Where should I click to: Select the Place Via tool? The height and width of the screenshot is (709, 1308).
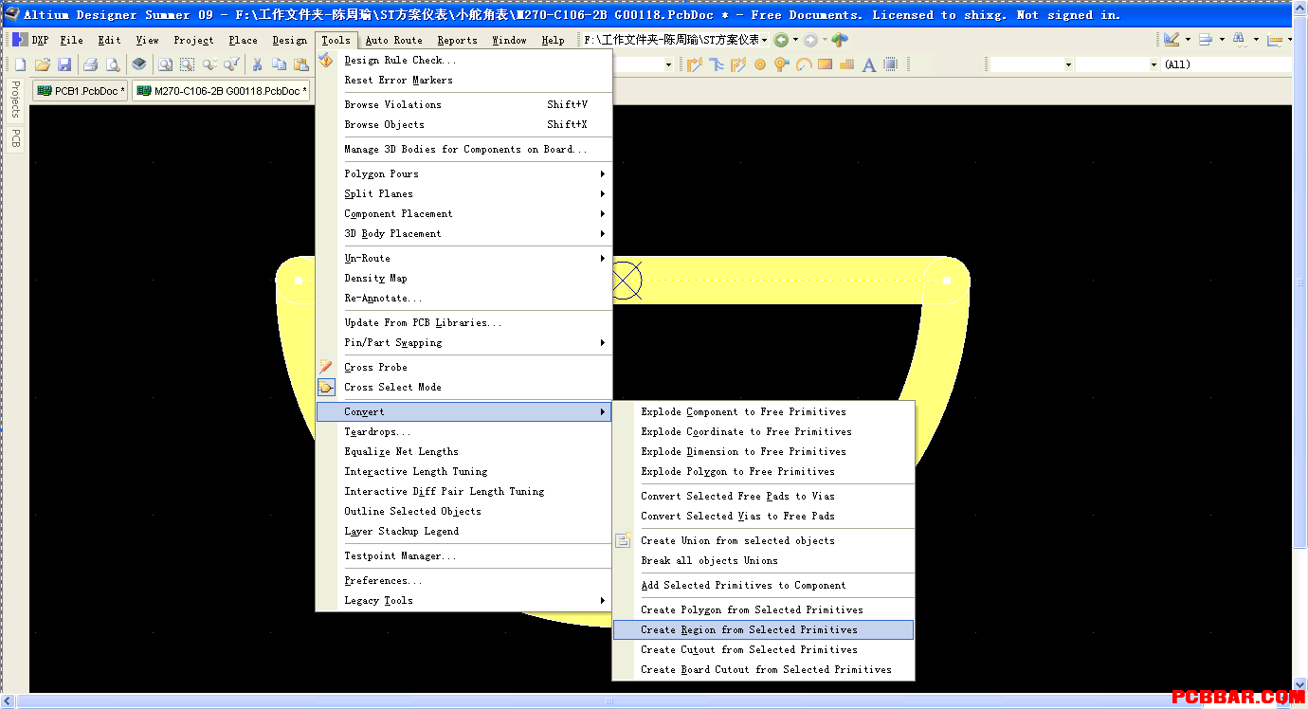tap(781, 64)
